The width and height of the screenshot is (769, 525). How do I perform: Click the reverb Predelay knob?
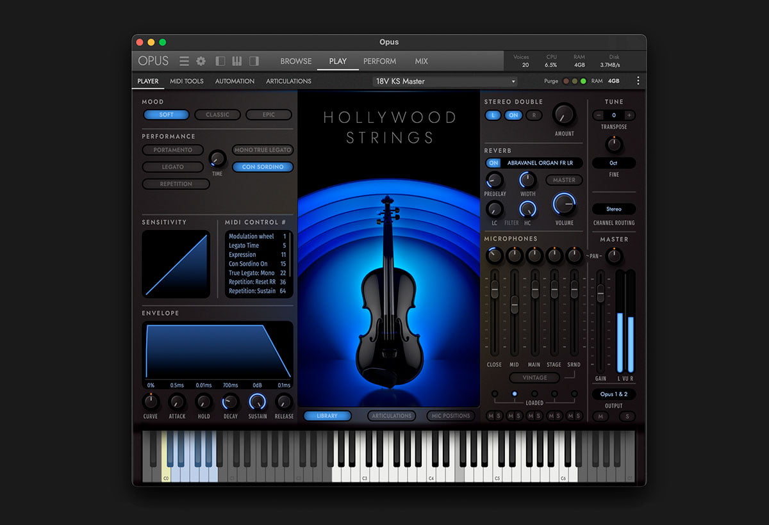point(495,180)
